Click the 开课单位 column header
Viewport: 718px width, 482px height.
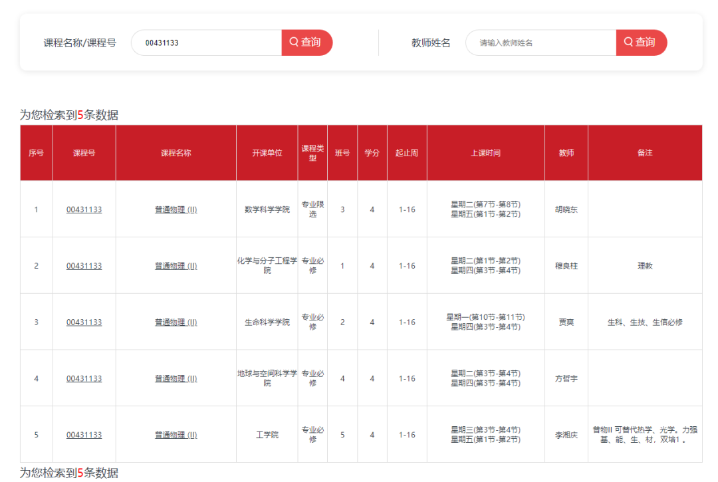(x=267, y=153)
